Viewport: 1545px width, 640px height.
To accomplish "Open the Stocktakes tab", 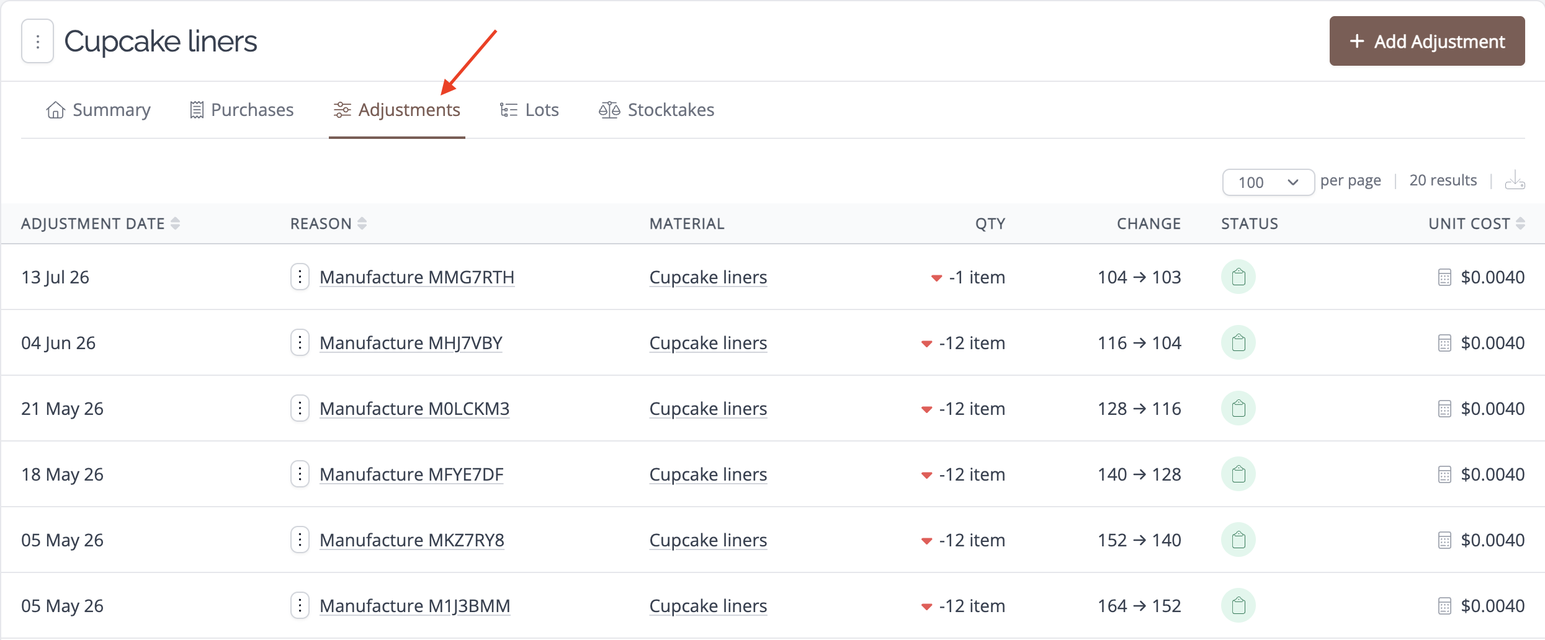I will point(656,110).
